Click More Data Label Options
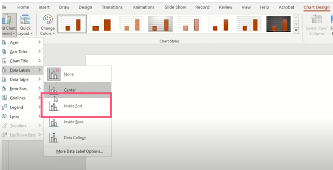Screen dimensions: 333x170 80,151
